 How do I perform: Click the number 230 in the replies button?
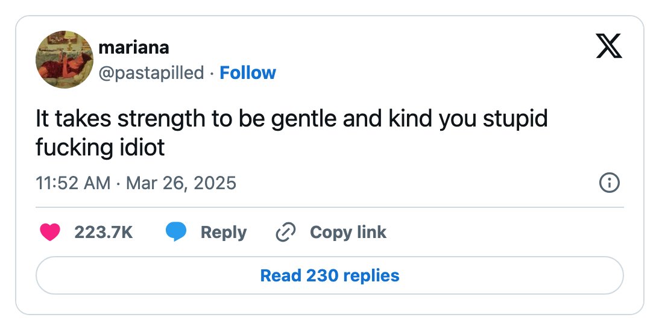[x=322, y=275]
